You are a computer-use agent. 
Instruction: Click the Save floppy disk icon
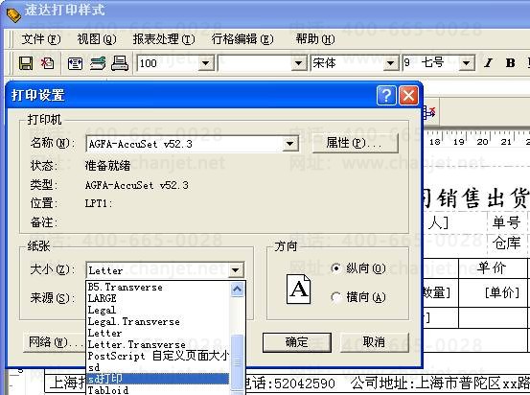click(26, 63)
